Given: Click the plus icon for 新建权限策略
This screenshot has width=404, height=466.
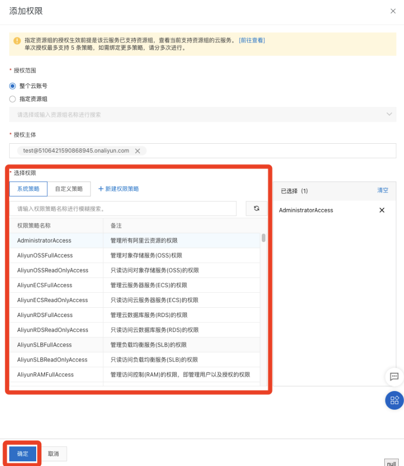Looking at the screenshot, I should pyautogui.click(x=101, y=189).
